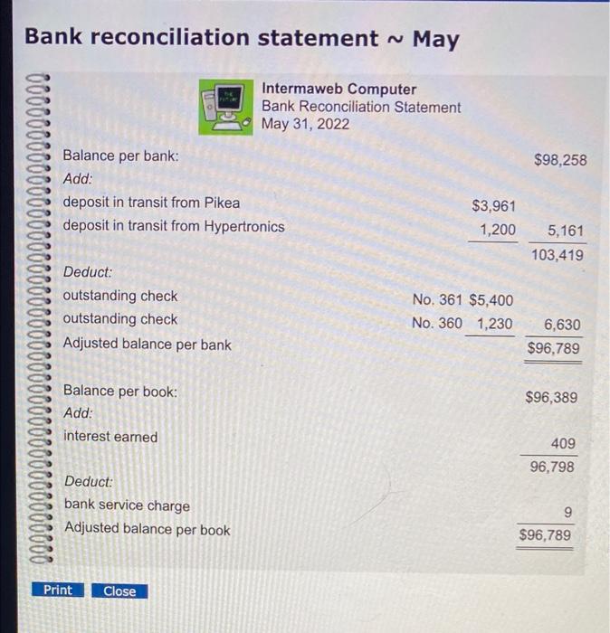Click outstanding check No. 361 amount

pyautogui.click(x=491, y=300)
